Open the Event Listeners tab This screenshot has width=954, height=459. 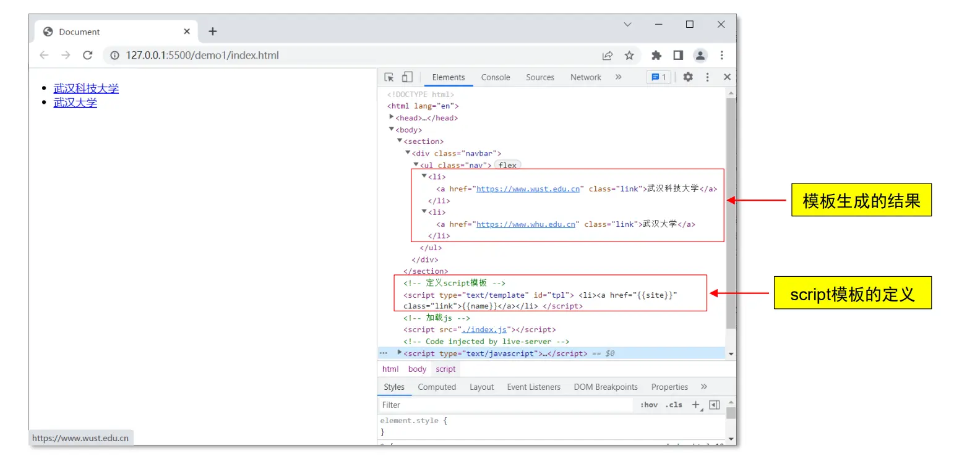tap(534, 387)
